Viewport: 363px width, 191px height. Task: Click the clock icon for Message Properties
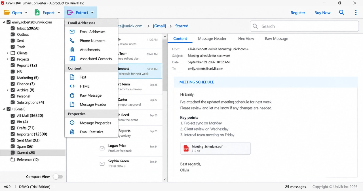72,123
